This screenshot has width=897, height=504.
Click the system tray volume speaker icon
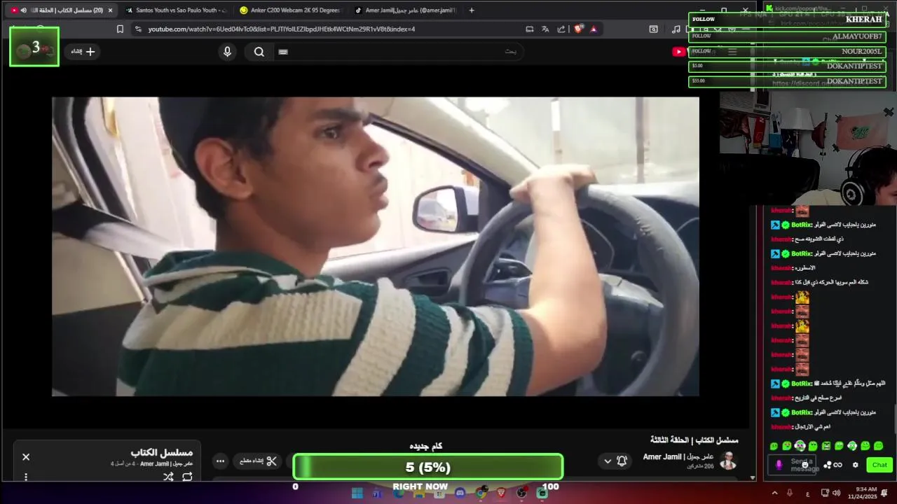[x=837, y=493]
